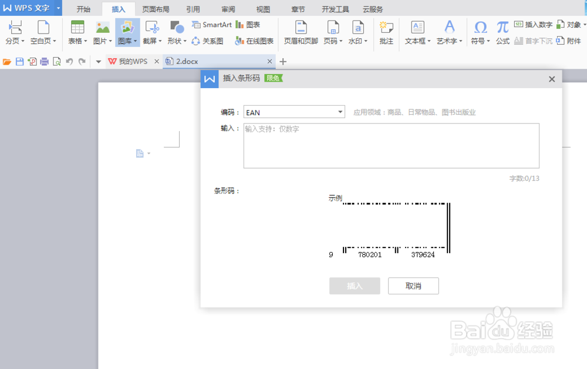
Task: Open the 章节 ribbon tab
Action: point(298,9)
